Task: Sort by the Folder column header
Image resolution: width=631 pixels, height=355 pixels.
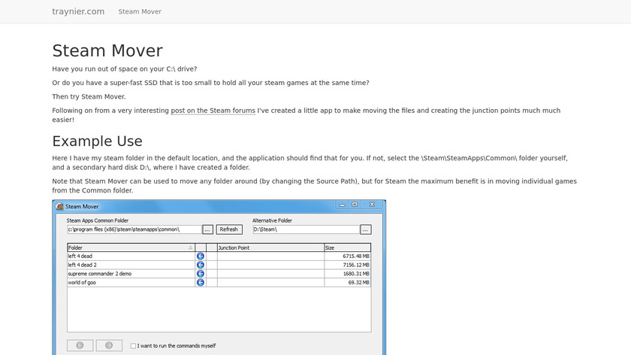Action: (x=131, y=247)
